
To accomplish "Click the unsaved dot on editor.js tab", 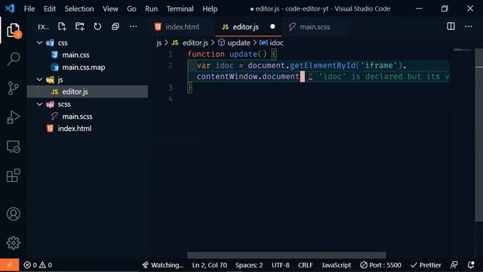I will pyautogui.click(x=272, y=26).
